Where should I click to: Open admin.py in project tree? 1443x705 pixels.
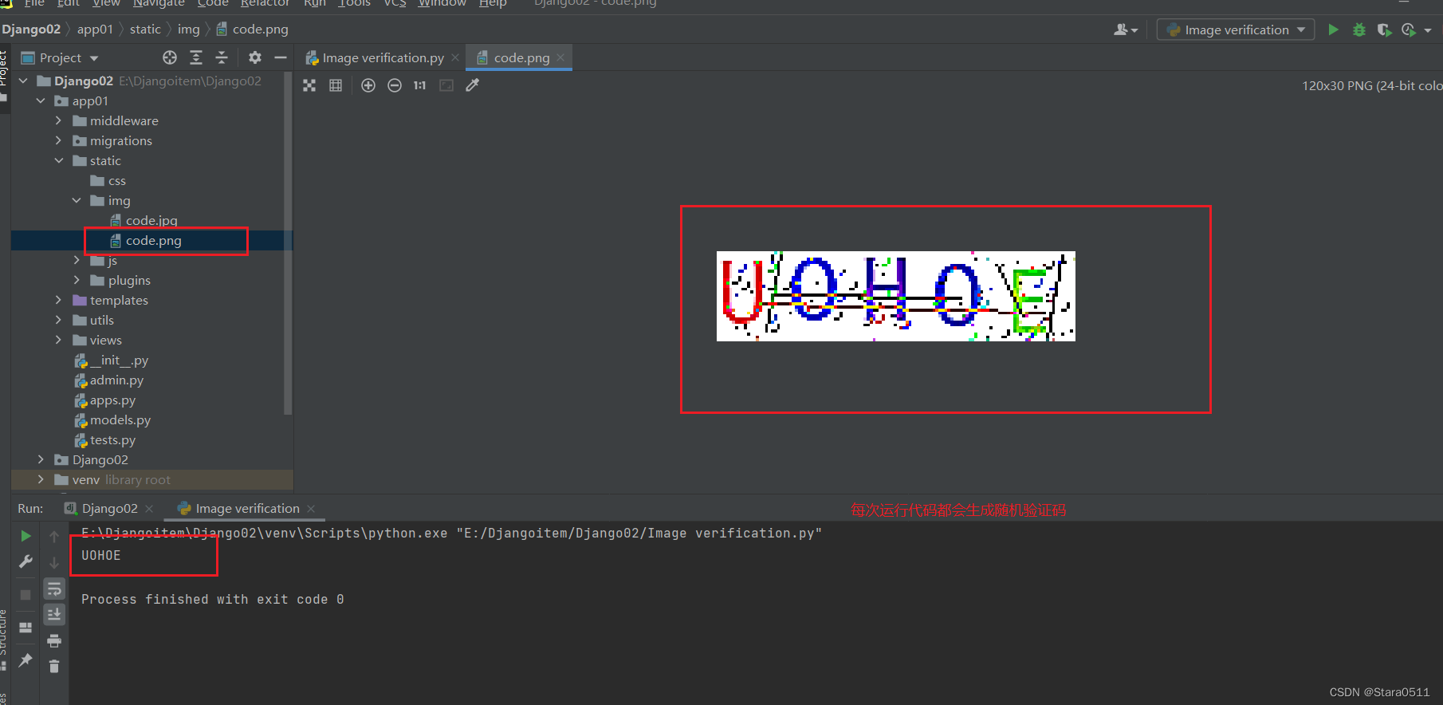pos(109,380)
